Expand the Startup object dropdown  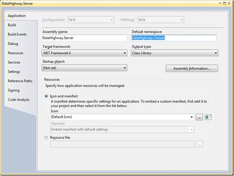point(84,68)
